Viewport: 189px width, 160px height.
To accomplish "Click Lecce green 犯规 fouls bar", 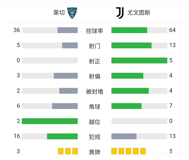I will [62, 136].
